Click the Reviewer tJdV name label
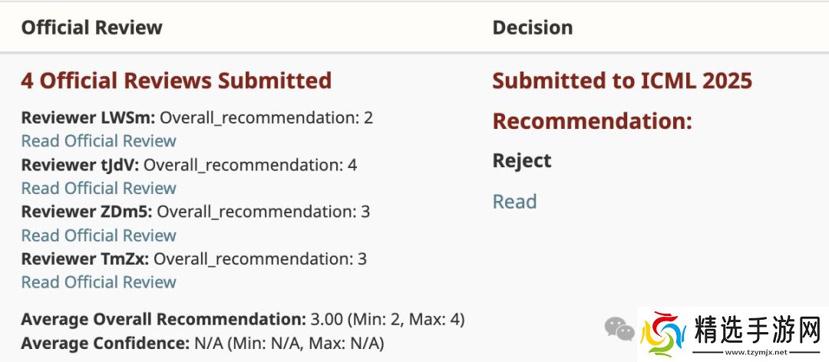829x362 pixels. click(81, 165)
